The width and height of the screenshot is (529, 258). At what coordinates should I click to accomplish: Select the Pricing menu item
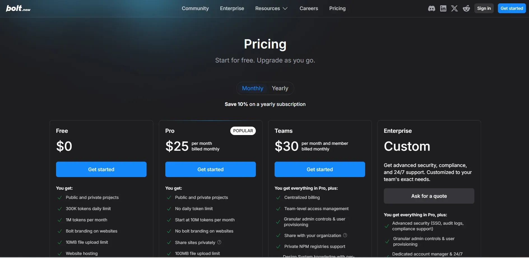337,8
